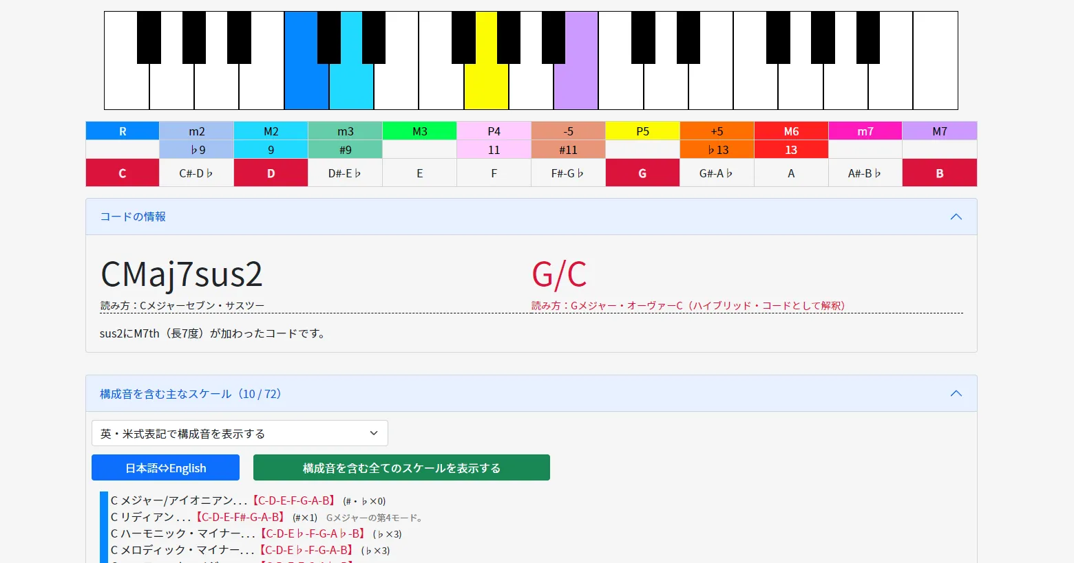Click the m2 interval cell
This screenshot has height=563, width=1074.
click(196, 131)
